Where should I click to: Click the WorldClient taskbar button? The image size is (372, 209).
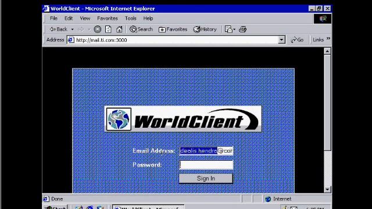tap(148, 207)
